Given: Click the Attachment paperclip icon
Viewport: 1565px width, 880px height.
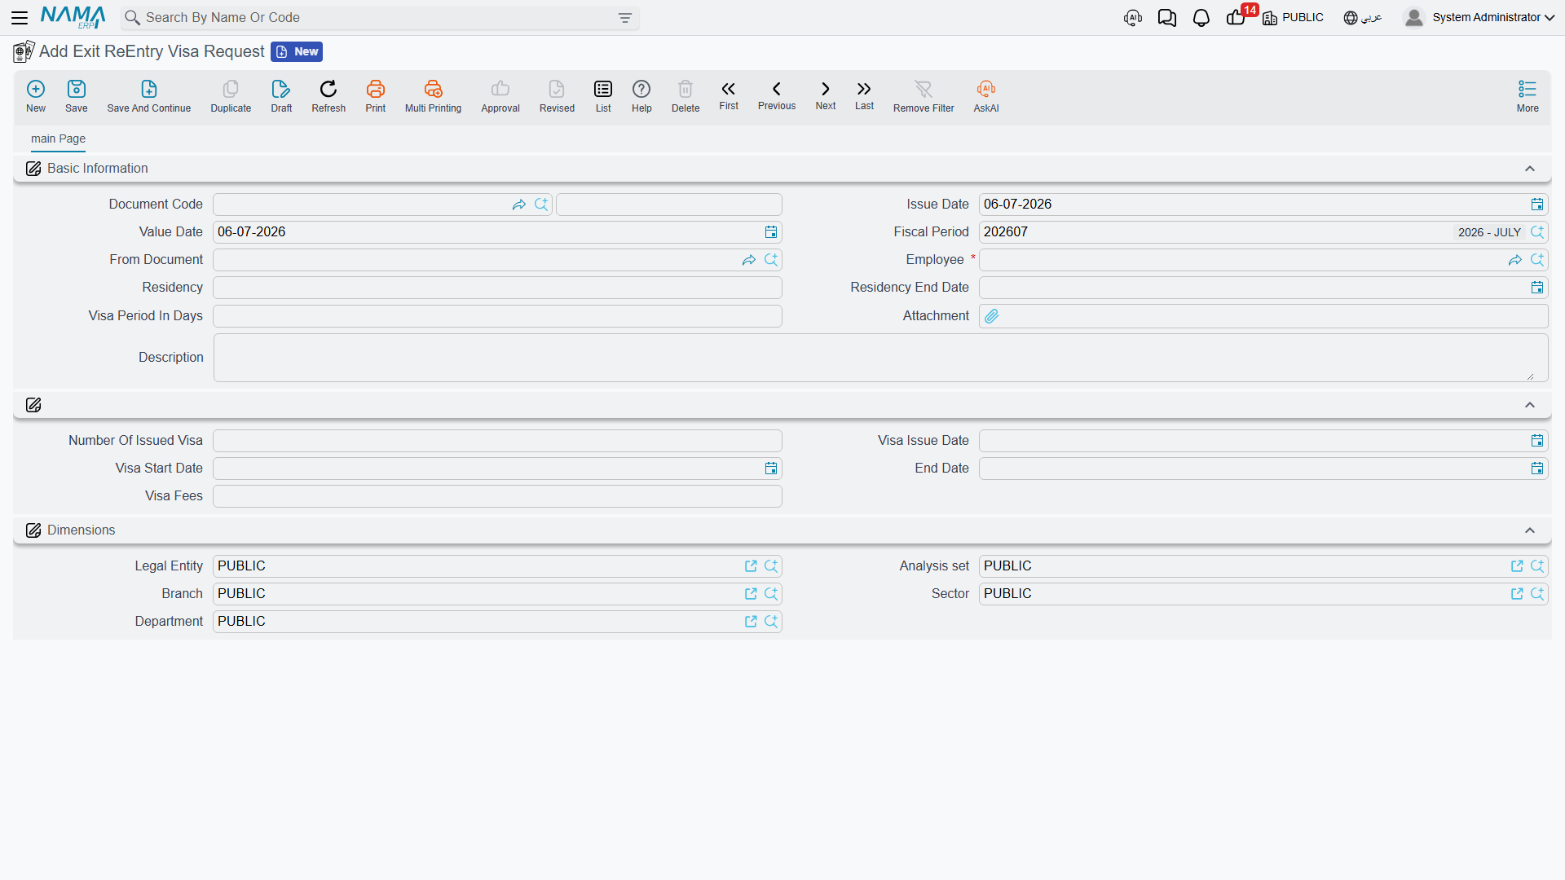Looking at the screenshot, I should pyautogui.click(x=992, y=316).
